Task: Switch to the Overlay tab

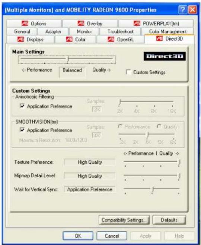Action: (90, 24)
